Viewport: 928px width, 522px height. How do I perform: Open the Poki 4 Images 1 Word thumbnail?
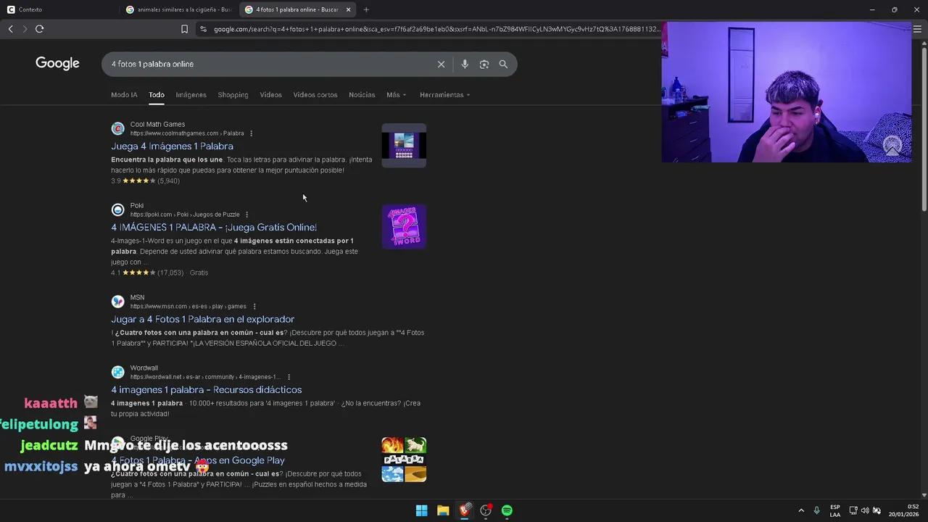tap(404, 227)
